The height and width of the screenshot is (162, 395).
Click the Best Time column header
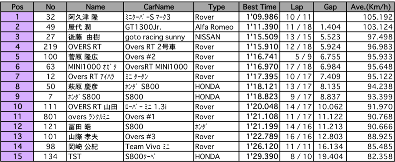coord(259,7)
